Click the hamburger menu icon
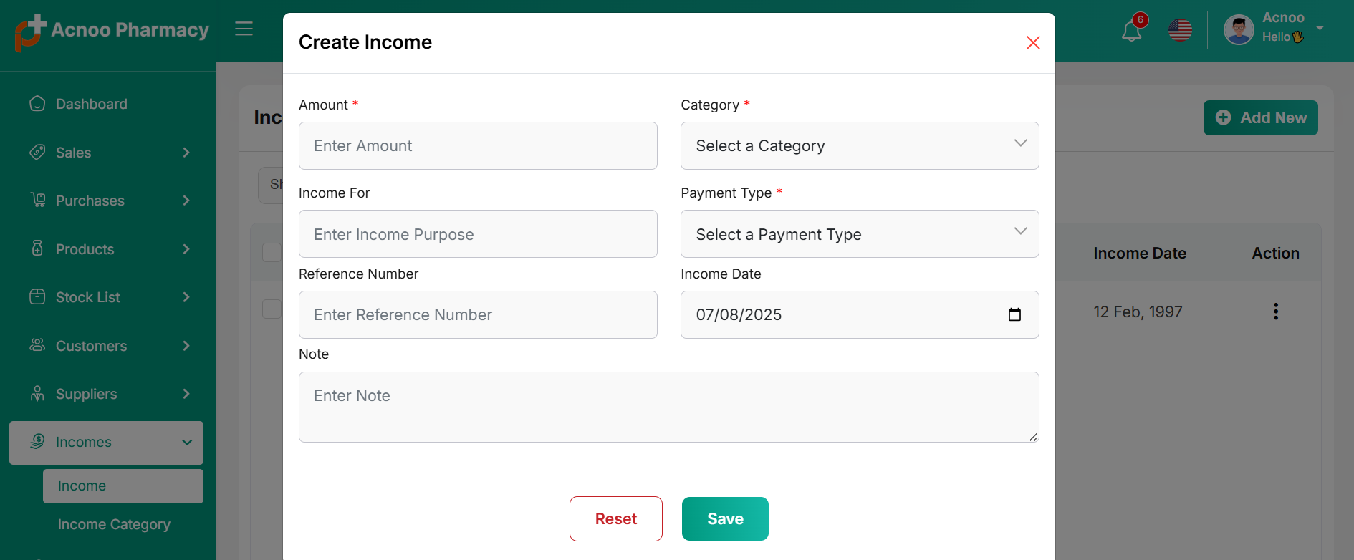This screenshot has height=560, width=1354. tap(244, 29)
